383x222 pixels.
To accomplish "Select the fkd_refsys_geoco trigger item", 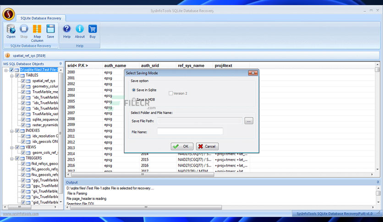I will click(x=45, y=164).
